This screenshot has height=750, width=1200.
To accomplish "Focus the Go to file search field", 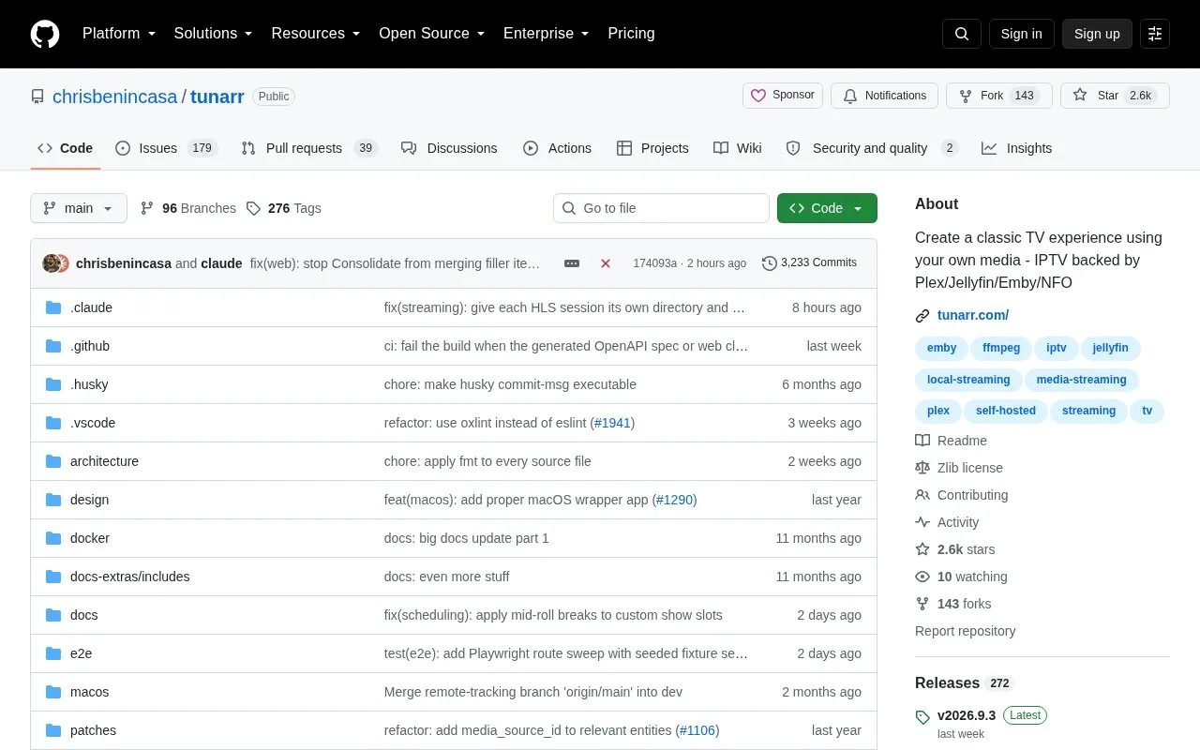I will pos(661,208).
